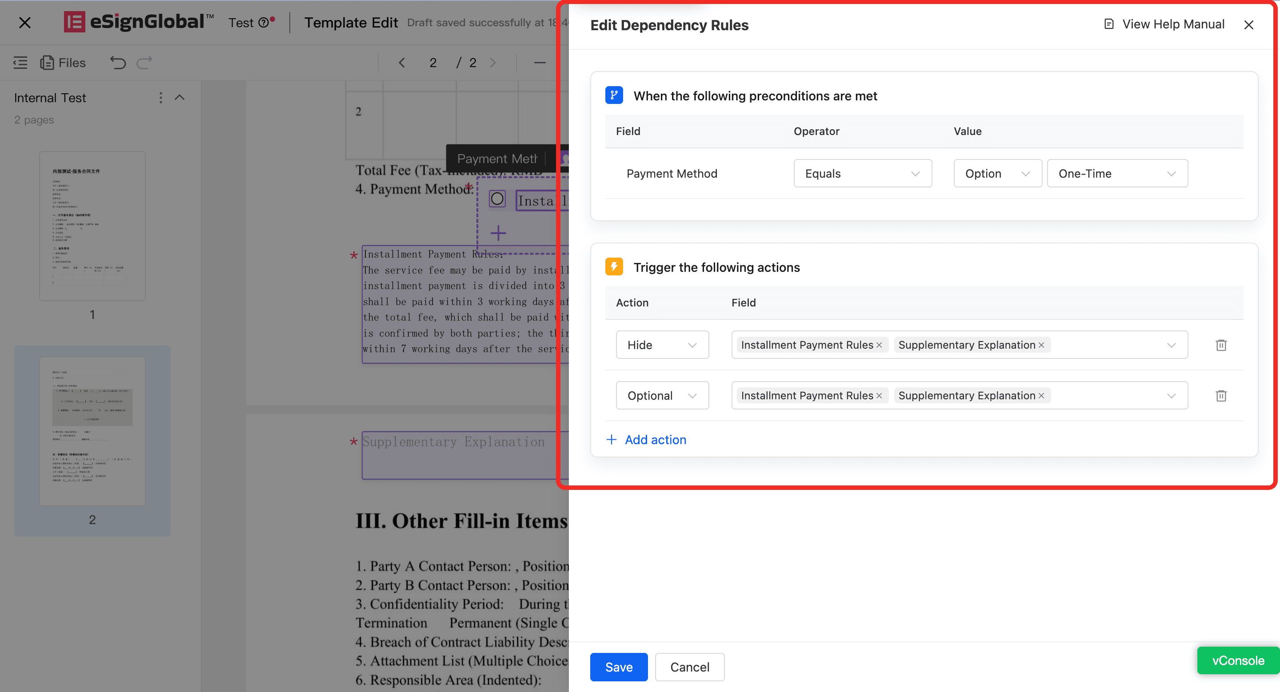Delete the Optional action row
The height and width of the screenshot is (692, 1280).
click(x=1221, y=396)
